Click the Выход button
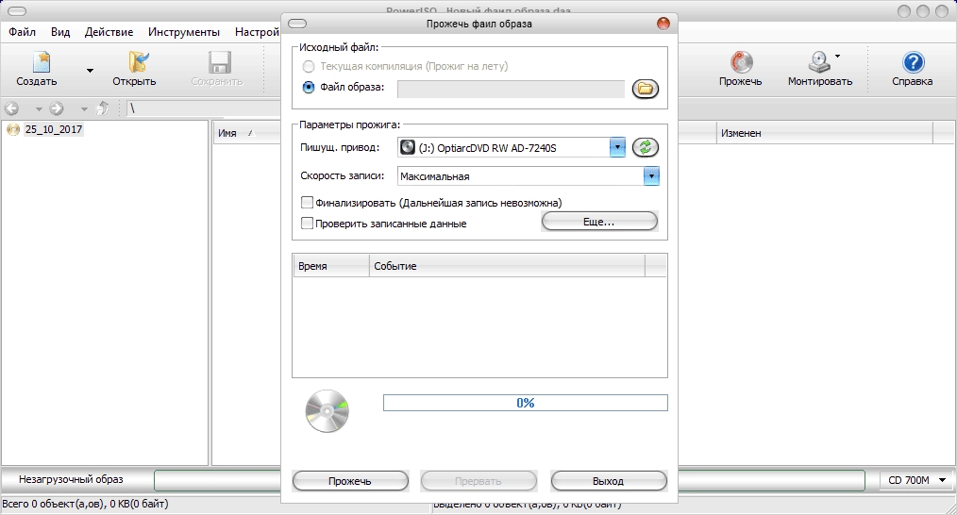The height and width of the screenshot is (515, 957). (609, 481)
